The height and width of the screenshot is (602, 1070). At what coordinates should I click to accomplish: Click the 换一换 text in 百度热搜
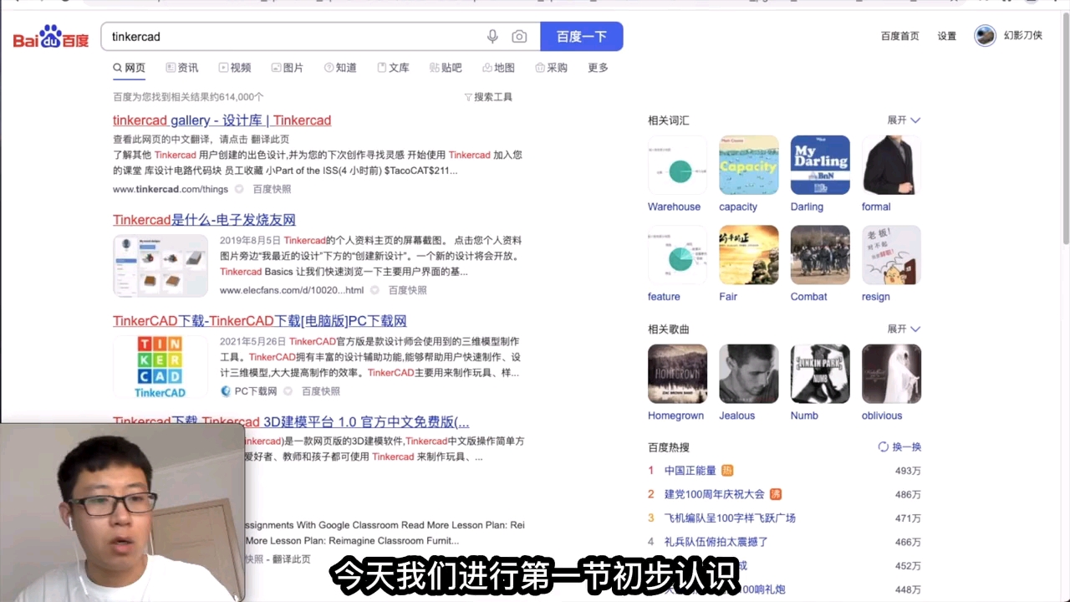[x=907, y=447]
